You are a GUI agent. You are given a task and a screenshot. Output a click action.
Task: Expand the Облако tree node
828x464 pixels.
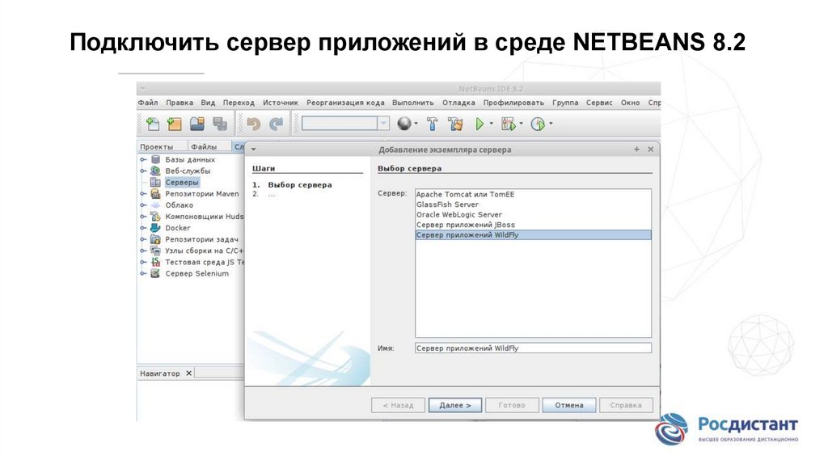142,205
